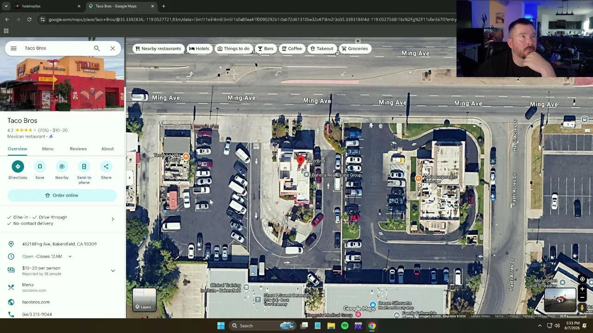This screenshot has width=593, height=333.
Task: Open the Windows Start menu
Action: click(x=221, y=326)
